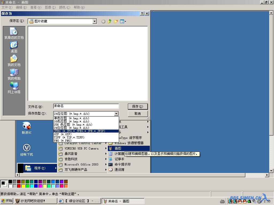Switch to 综合讨论区 browser taskbar button

(79, 201)
